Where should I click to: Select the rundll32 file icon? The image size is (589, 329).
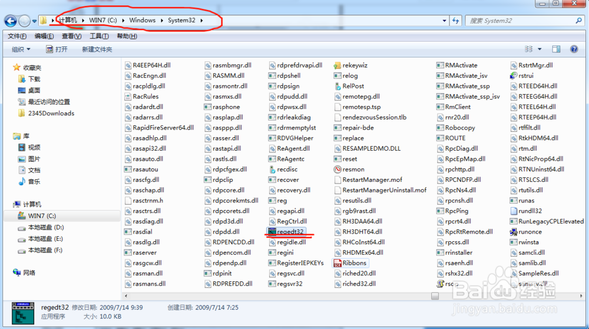[514, 211]
